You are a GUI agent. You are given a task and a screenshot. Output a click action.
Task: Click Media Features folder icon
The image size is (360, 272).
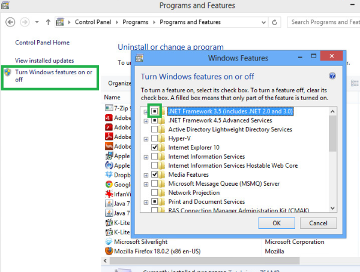[x=162, y=175]
